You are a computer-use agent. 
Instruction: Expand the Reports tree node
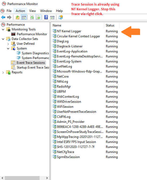pos(3,73)
